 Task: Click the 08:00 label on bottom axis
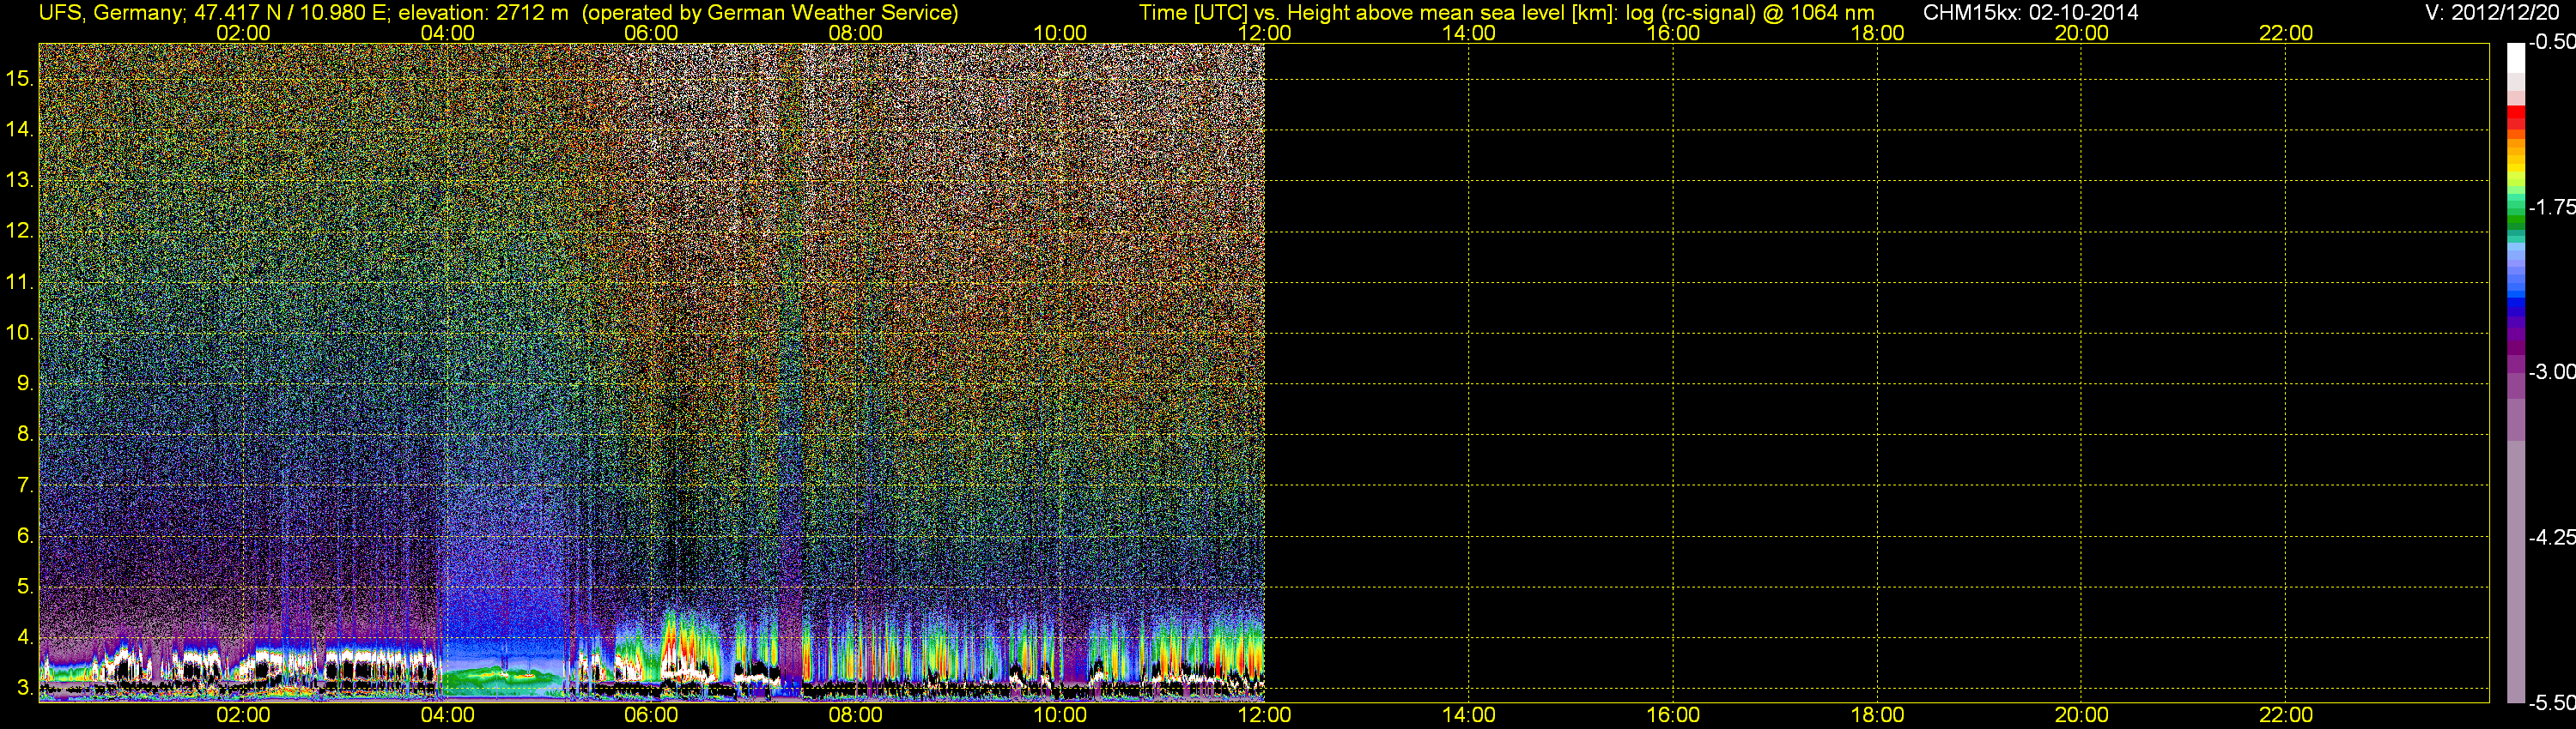(x=855, y=715)
